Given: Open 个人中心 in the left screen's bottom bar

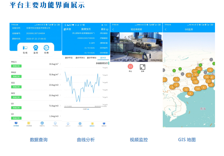Looking at the screenshot, I should pyautogui.click(x=55, y=124).
